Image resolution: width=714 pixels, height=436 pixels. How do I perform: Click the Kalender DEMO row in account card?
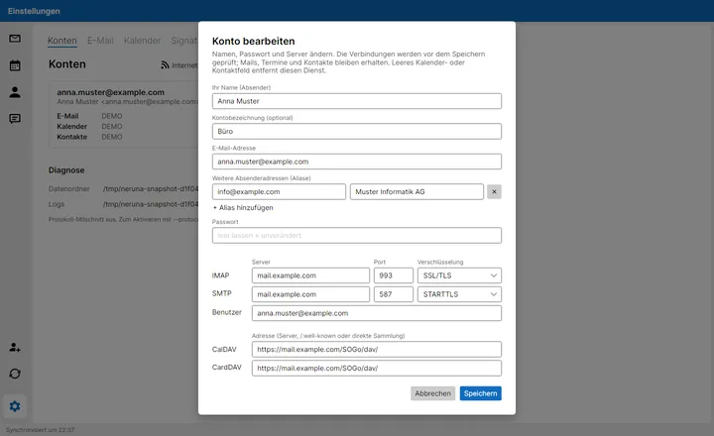pos(89,127)
